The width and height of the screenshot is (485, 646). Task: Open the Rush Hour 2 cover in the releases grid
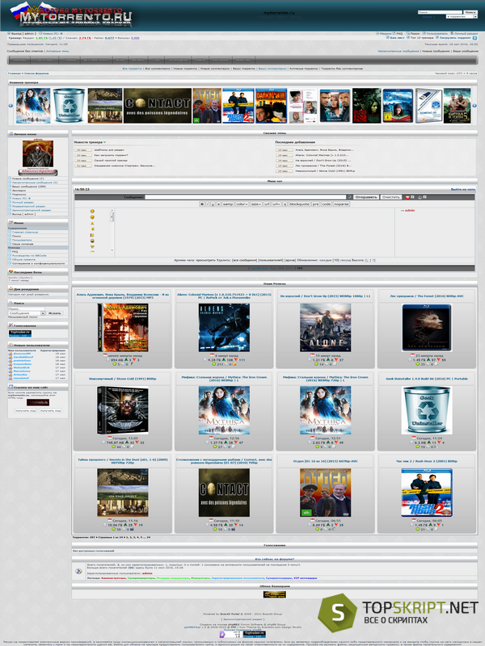pos(427,493)
